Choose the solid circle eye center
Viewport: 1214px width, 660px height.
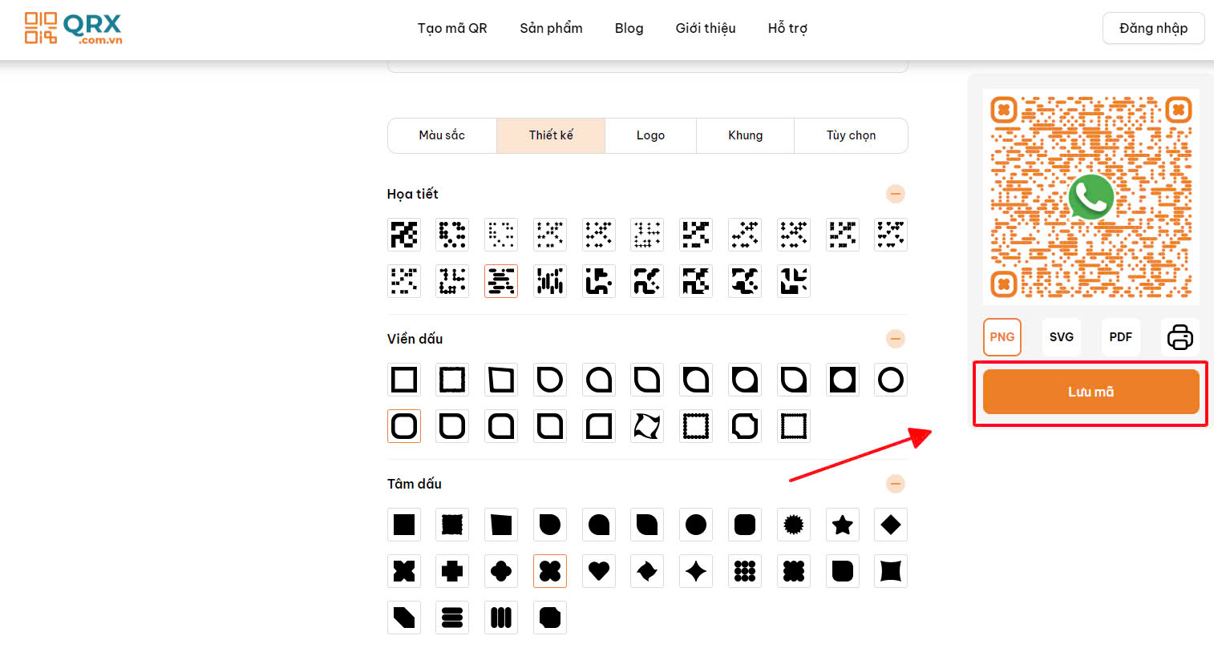[x=696, y=525]
